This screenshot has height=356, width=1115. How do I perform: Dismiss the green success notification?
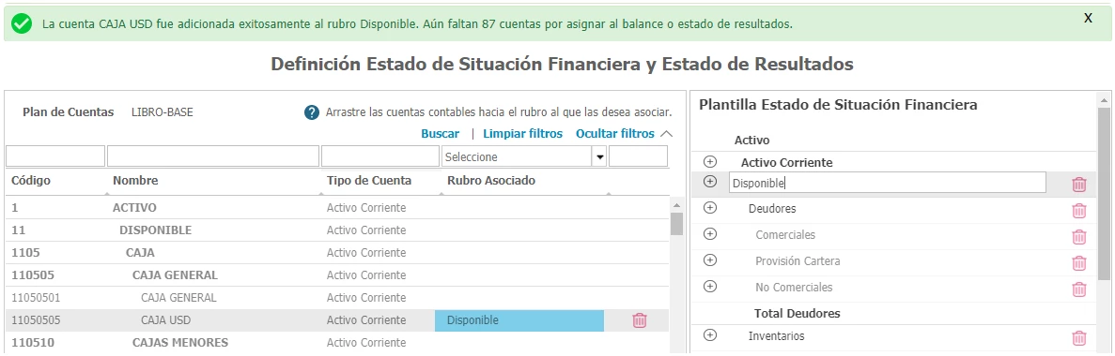pos(1088,19)
